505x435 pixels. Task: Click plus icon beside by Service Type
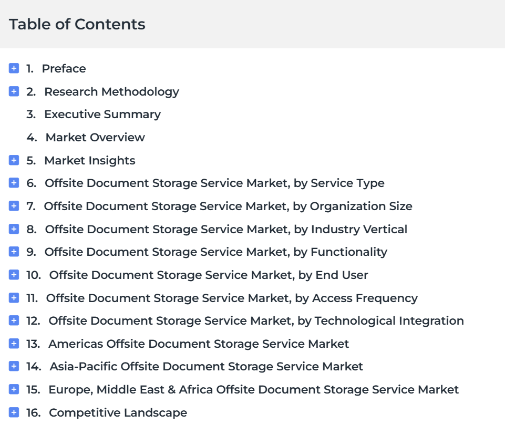[14, 183]
